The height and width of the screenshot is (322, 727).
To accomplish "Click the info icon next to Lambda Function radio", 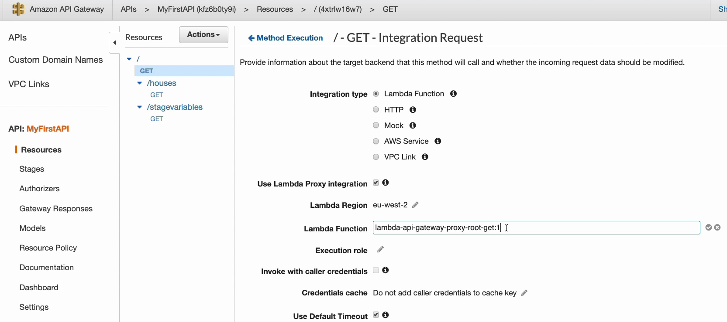I will 453,94.
